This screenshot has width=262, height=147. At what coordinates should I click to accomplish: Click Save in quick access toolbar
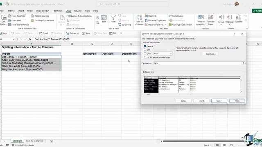[4, 33]
